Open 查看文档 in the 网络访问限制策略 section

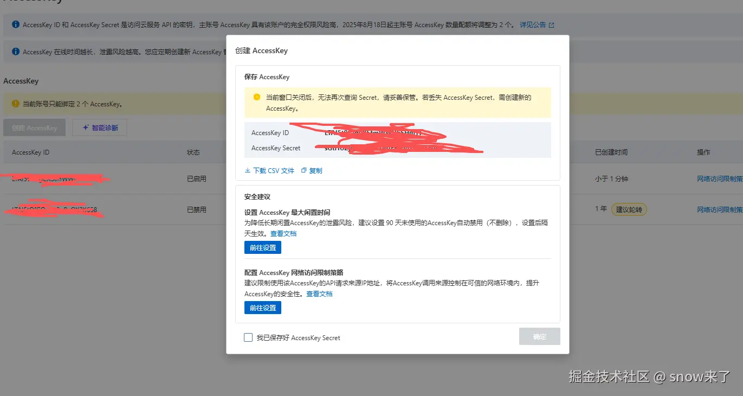319,294
